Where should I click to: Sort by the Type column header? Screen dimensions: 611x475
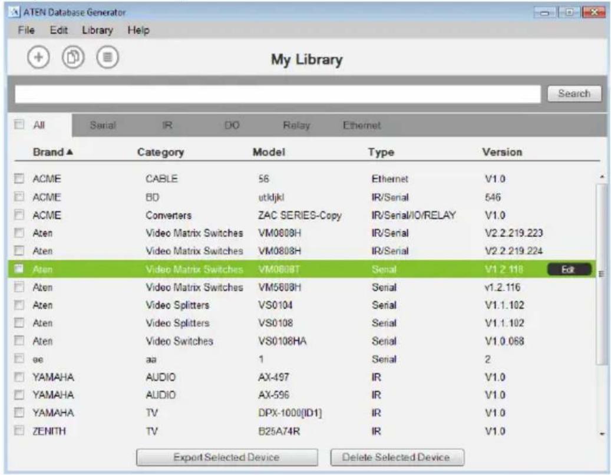(x=381, y=152)
